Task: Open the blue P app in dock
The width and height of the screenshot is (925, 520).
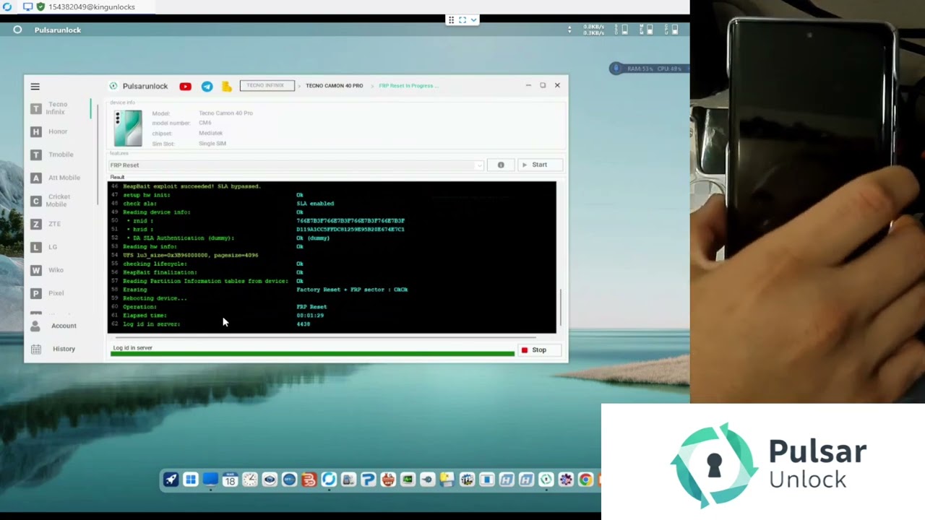Action: click(x=368, y=480)
